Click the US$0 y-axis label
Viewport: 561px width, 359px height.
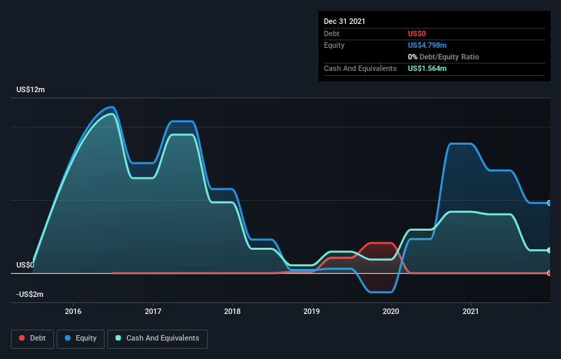click(25, 265)
